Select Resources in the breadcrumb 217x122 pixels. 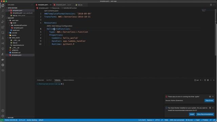pos(56,8)
